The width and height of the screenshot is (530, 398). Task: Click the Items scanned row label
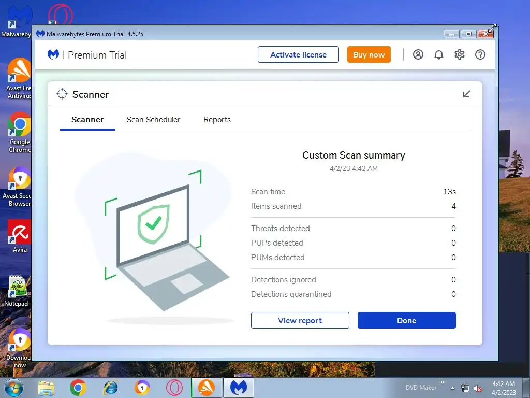pyautogui.click(x=276, y=206)
